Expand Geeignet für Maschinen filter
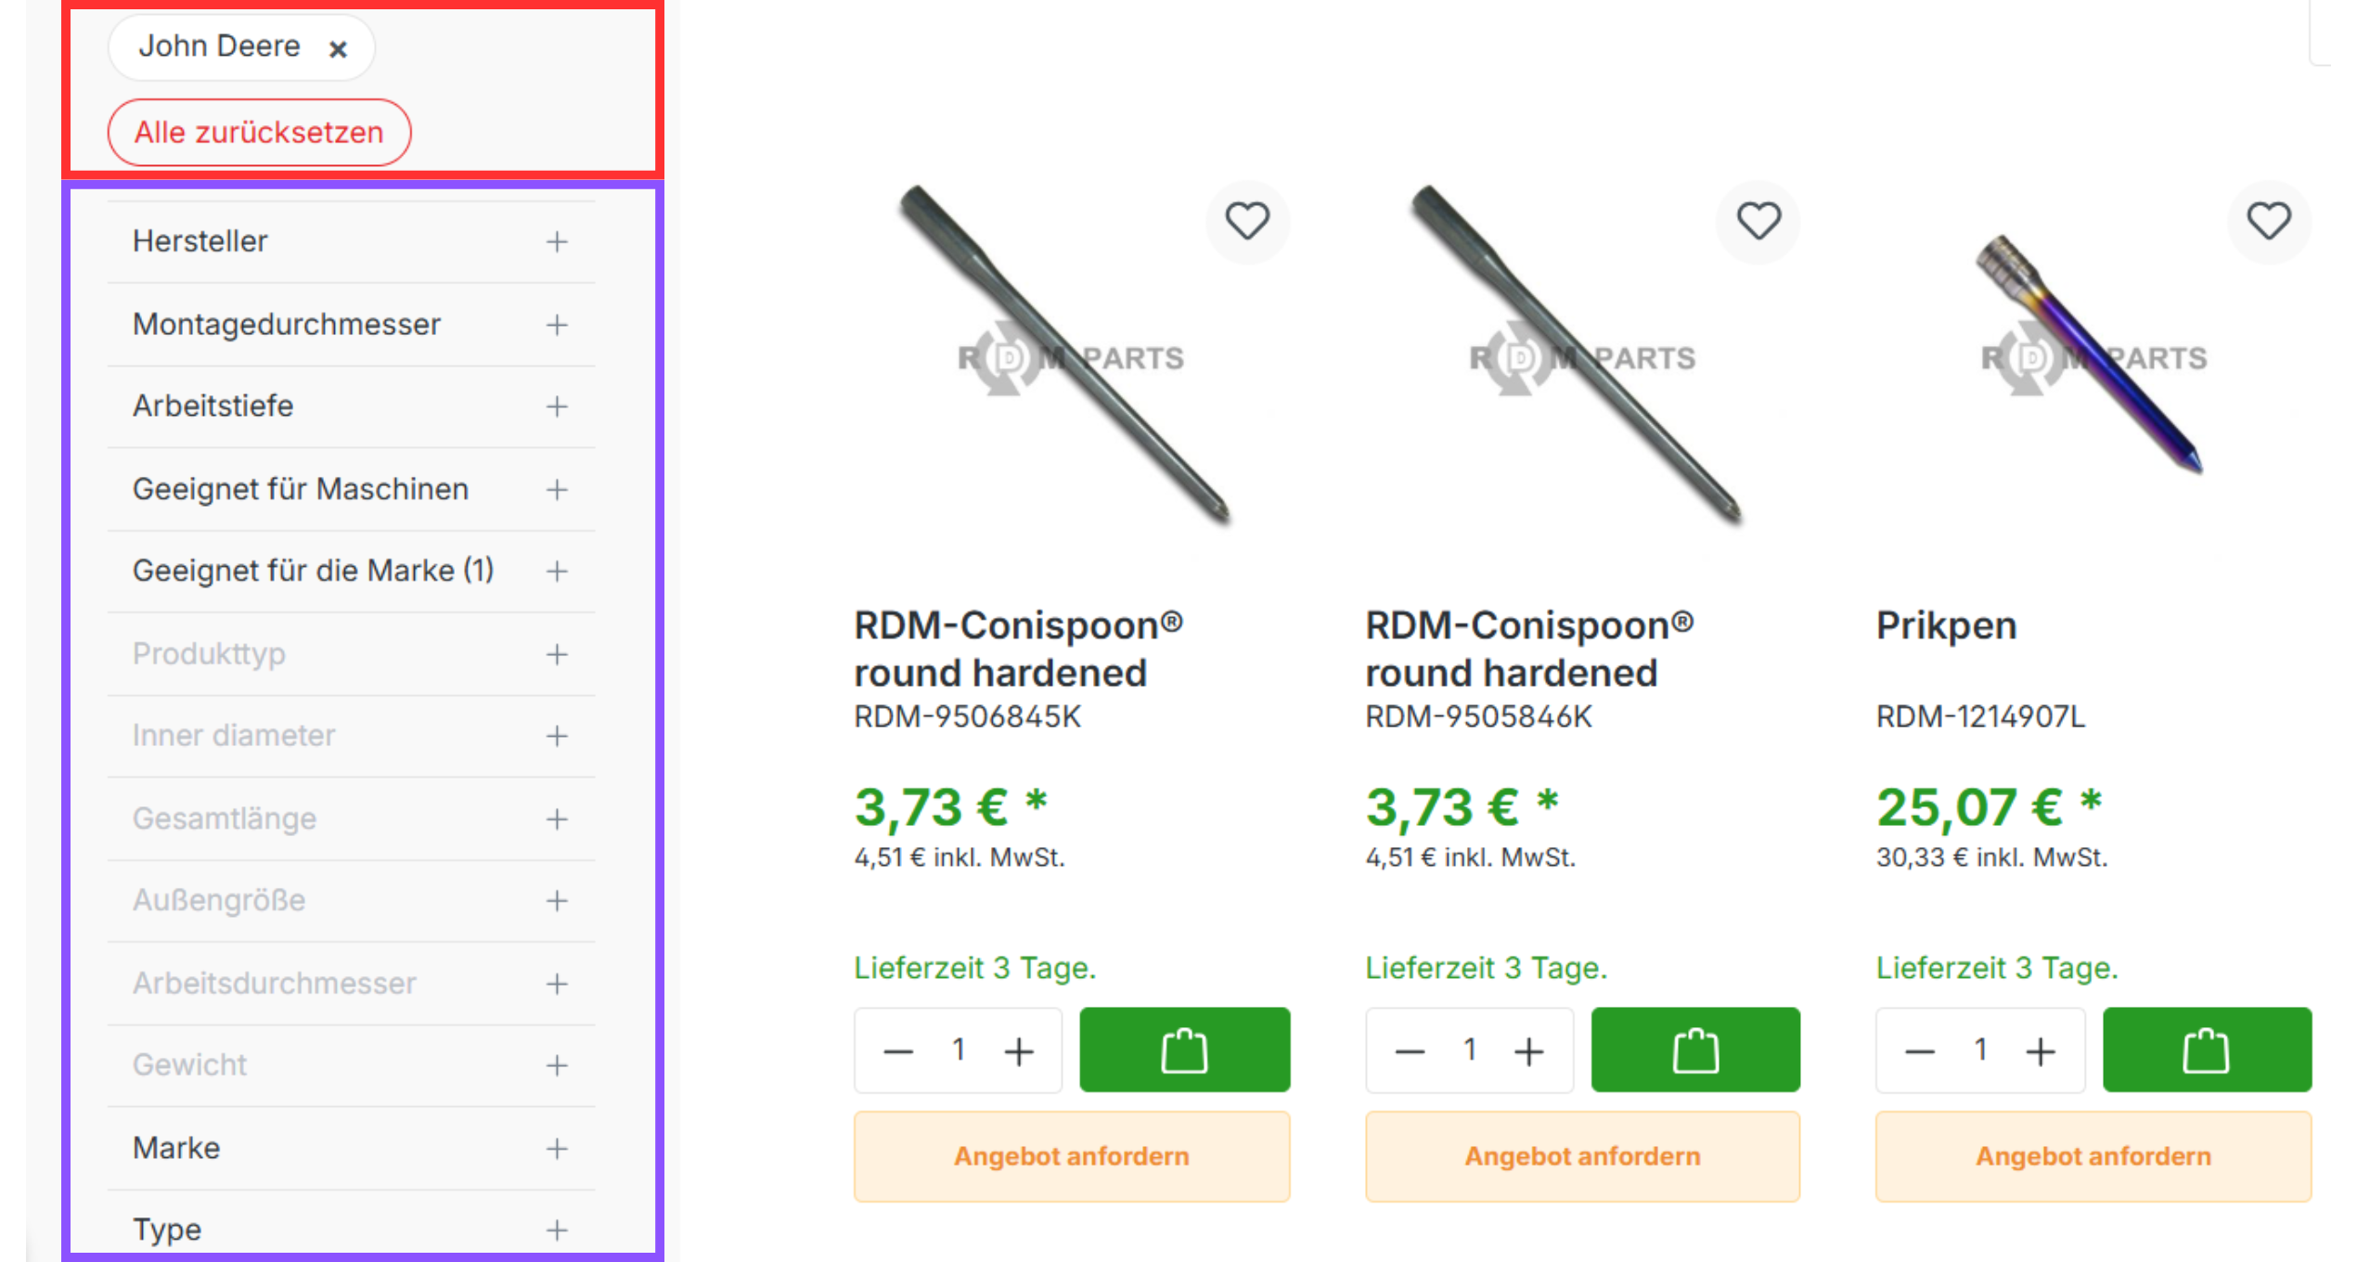Viewport: 2357px width, 1262px height. [x=556, y=489]
